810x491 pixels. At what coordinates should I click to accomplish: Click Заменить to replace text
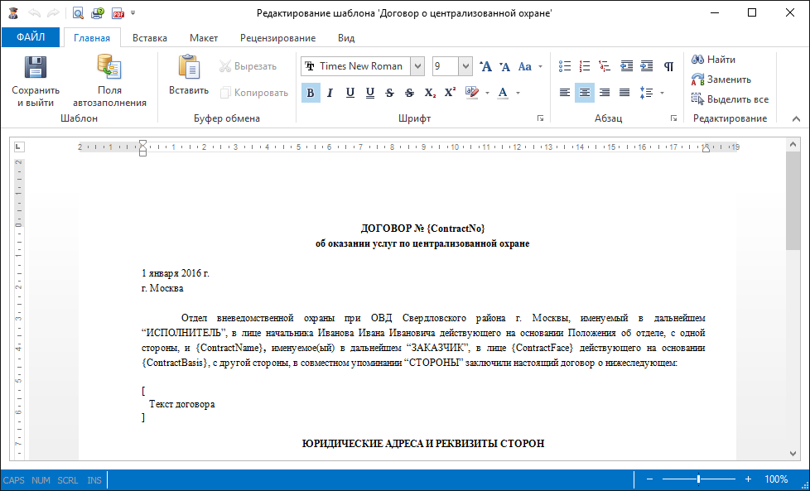[721, 79]
